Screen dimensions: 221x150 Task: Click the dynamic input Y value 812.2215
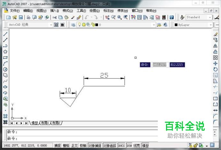(177, 65)
